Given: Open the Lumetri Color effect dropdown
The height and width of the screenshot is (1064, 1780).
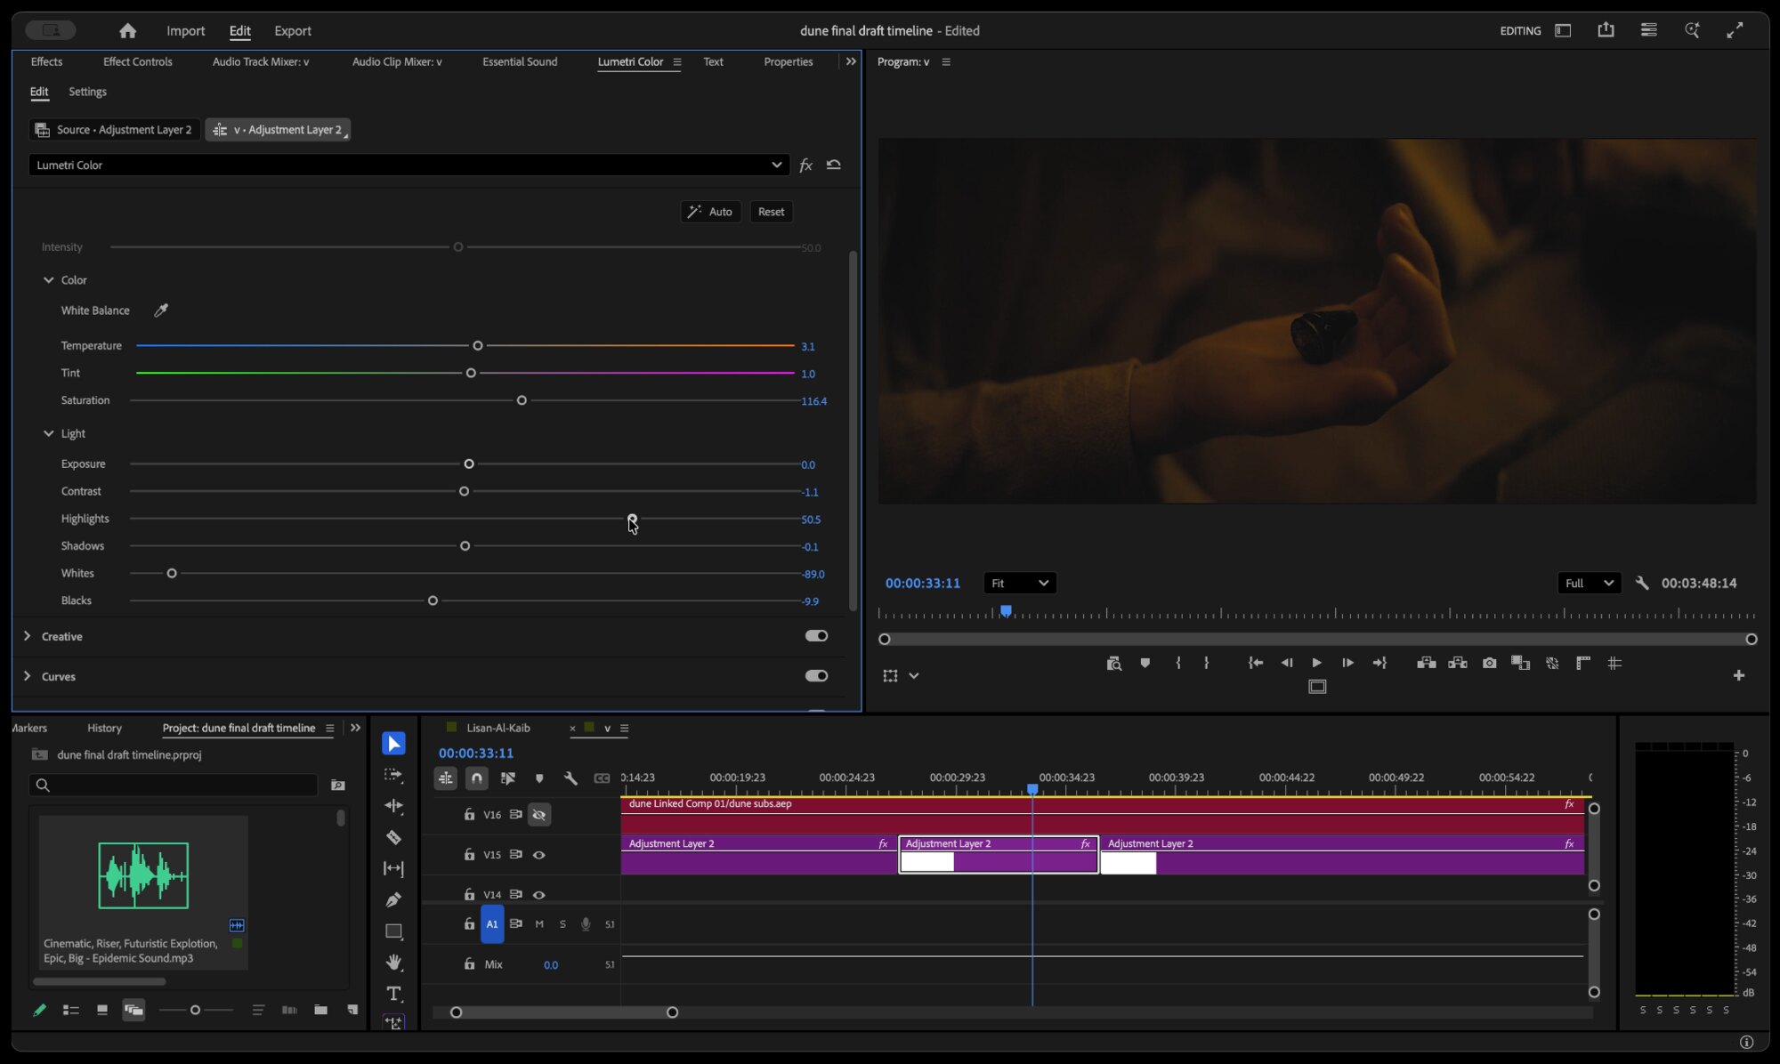Looking at the screenshot, I should pos(408,165).
